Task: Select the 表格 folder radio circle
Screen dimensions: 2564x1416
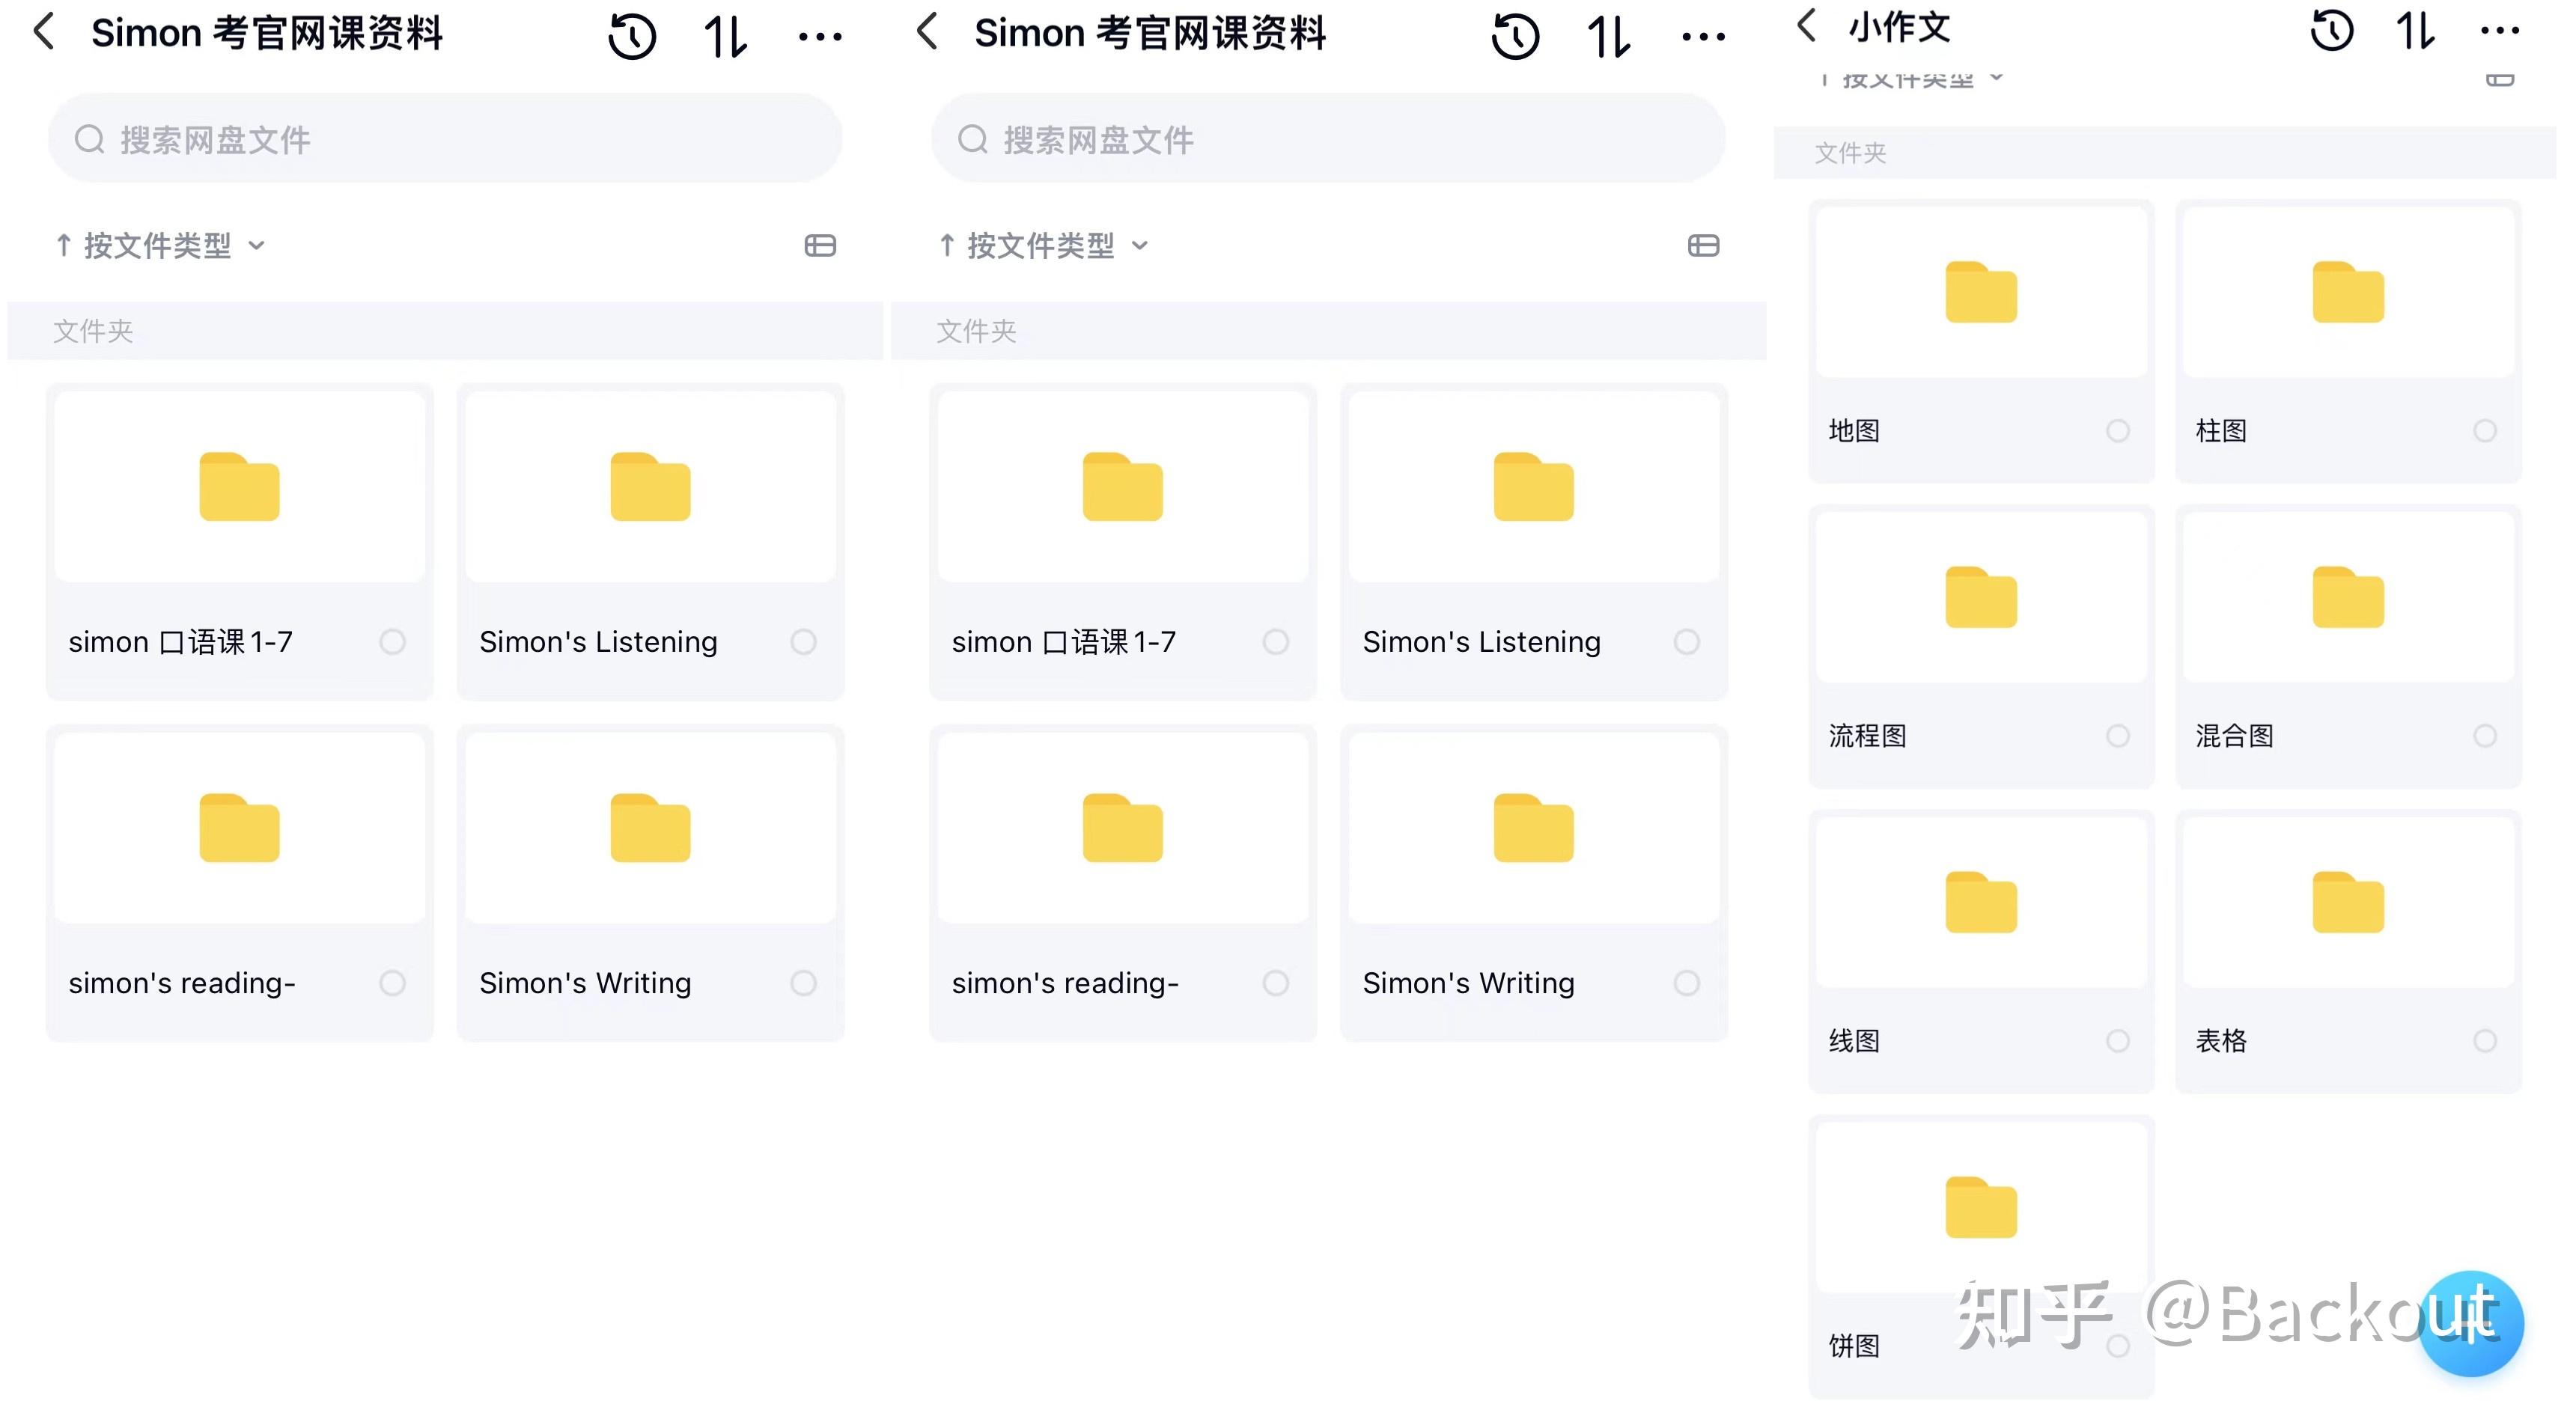Action: (2485, 1041)
